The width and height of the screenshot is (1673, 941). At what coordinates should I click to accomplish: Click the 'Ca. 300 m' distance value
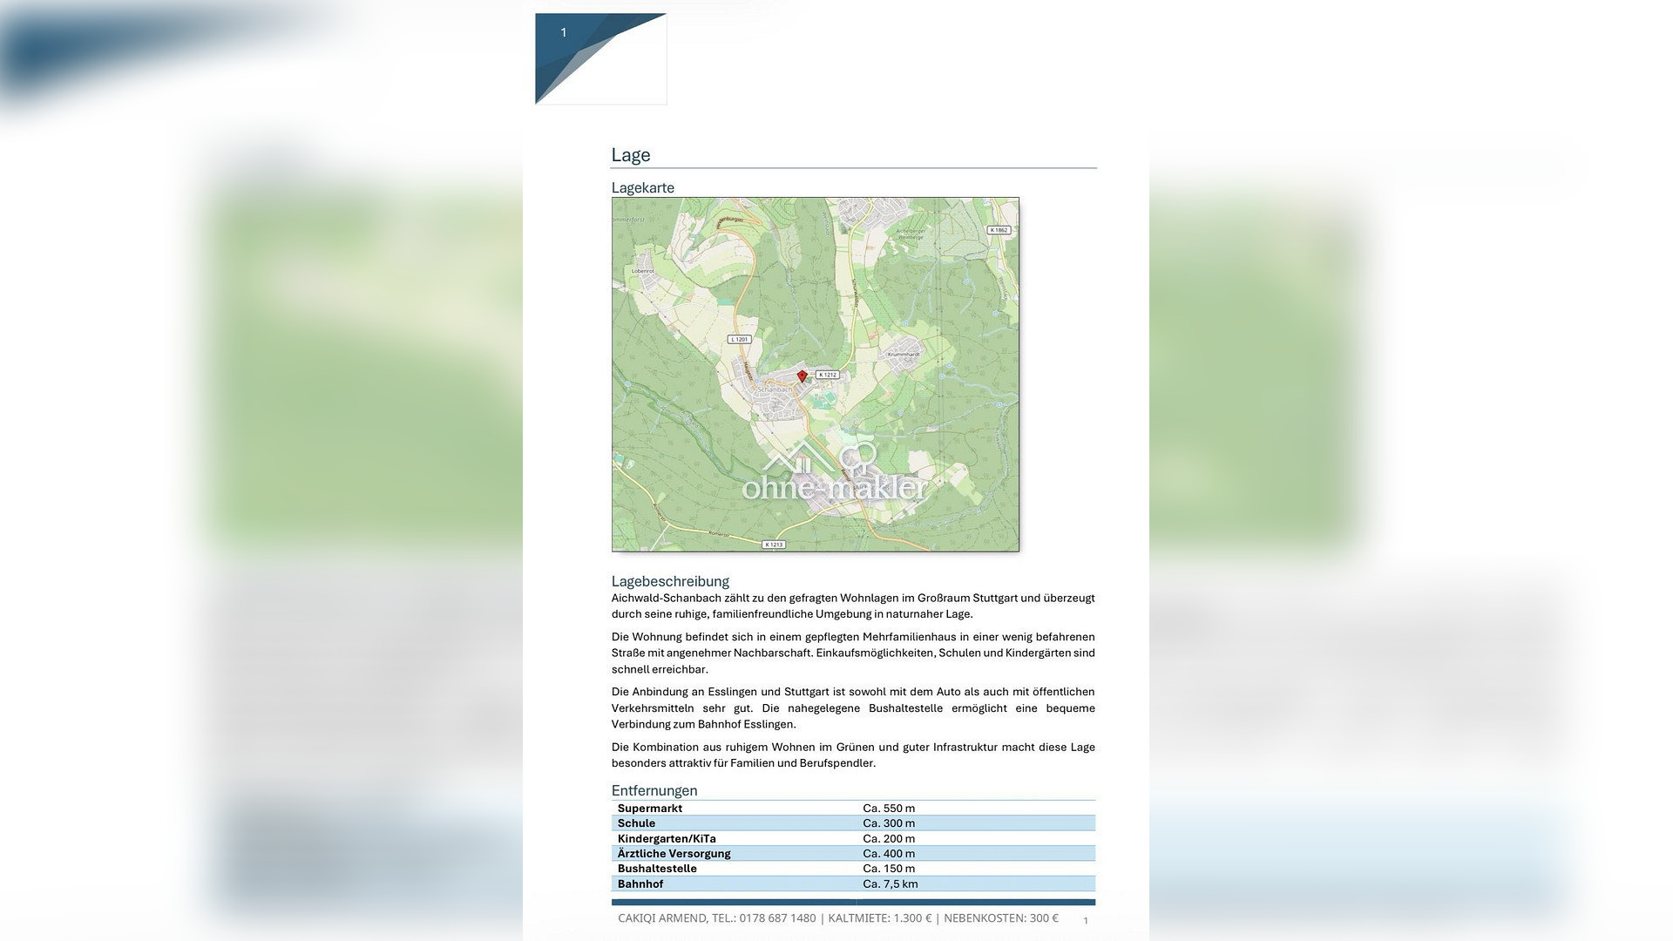click(889, 823)
